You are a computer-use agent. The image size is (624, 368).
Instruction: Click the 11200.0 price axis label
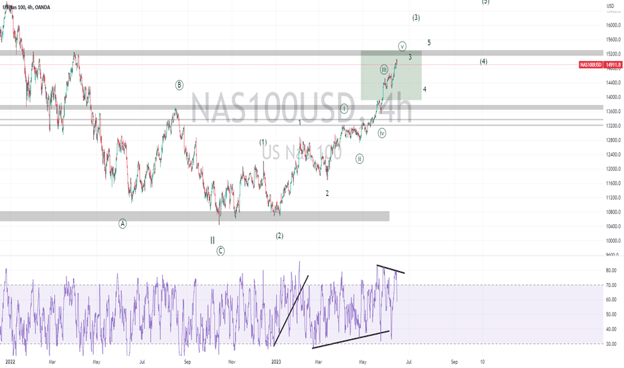(x=613, y=197)
